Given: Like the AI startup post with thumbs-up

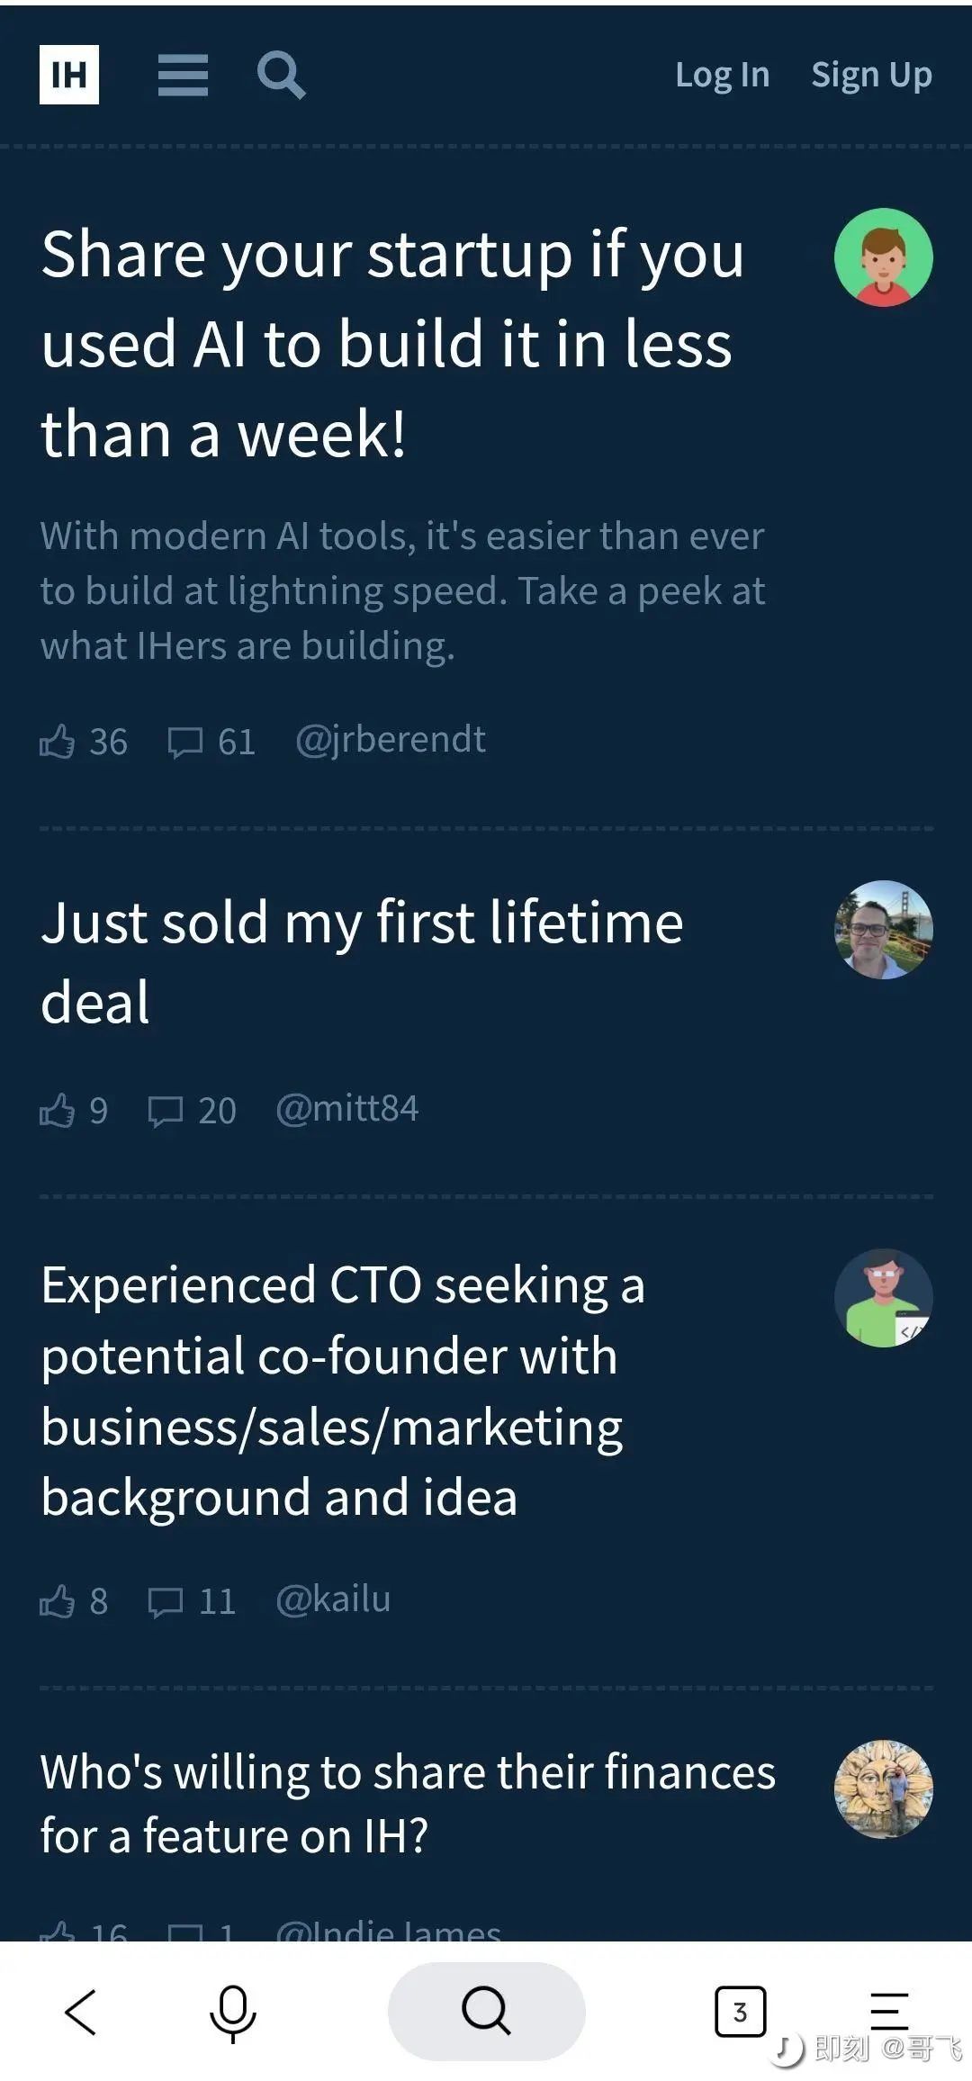Looking at the screenshot, I should click(x=58, y=742).
